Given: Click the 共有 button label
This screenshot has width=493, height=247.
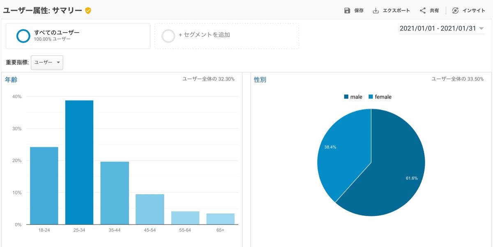Looking at the screenshot, I should (x=434, y=11).
